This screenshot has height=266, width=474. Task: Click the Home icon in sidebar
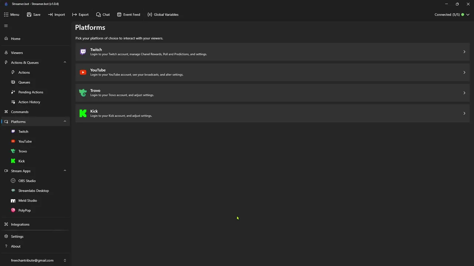[6, 38]
